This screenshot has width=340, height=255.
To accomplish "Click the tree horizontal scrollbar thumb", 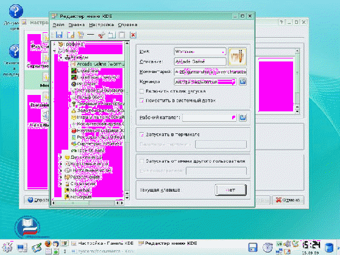I will tap(73, 203).
